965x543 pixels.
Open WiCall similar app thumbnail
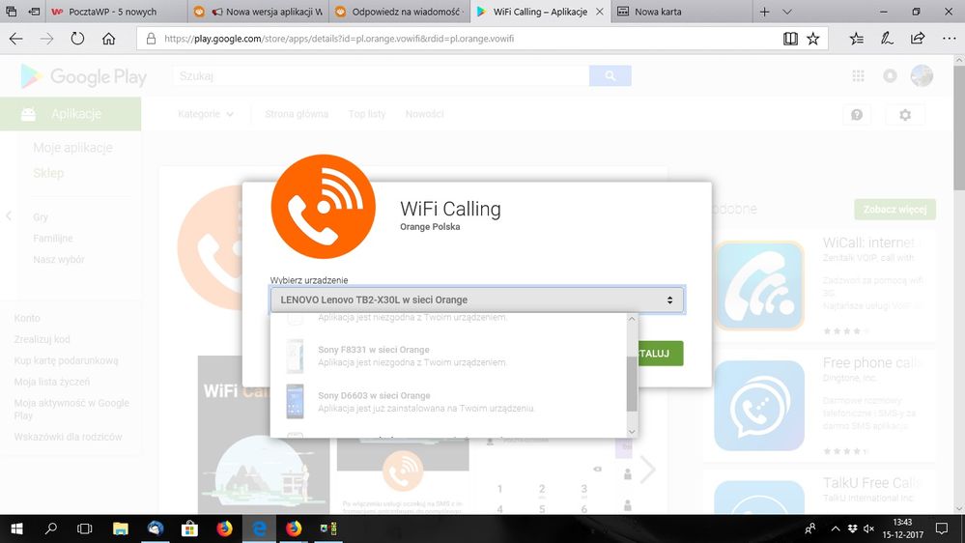pos(759,286)
